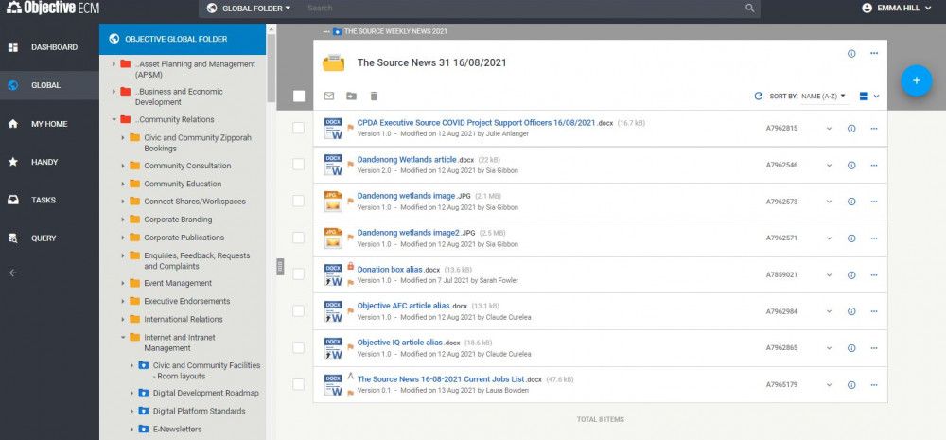The image size is (946, 440).
Task: Open more options for Objective AEC article alias
Action: point(873,311)
